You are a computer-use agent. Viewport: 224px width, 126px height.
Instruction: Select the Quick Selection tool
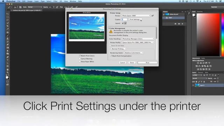pyautogui.click(x=8, y=23)
